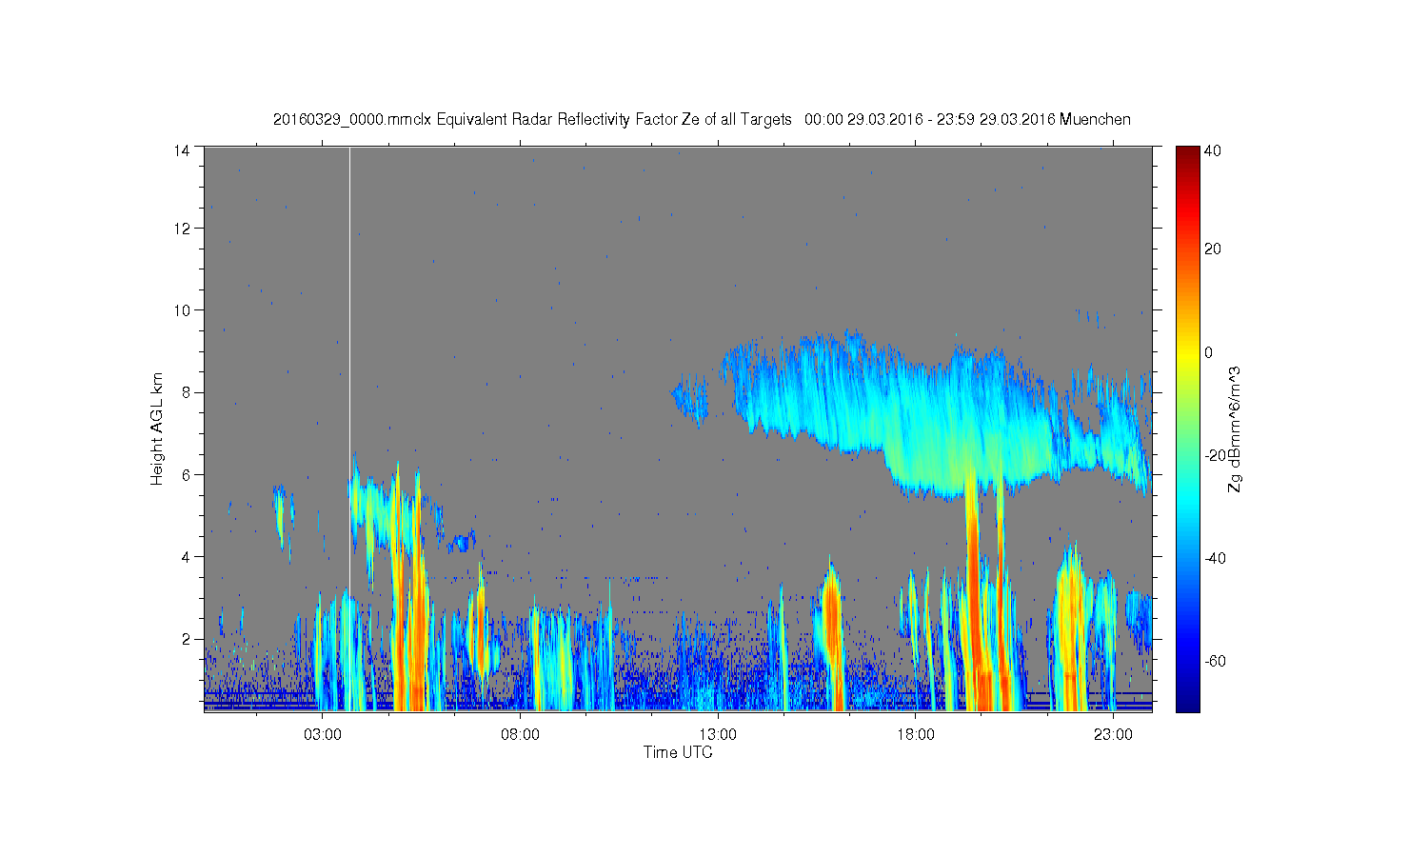
Task: Click the height axis tick label 14
Action: point(182,149)
